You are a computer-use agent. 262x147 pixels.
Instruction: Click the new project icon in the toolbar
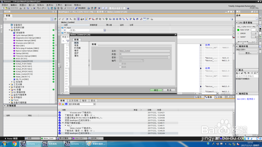[3, 8]
